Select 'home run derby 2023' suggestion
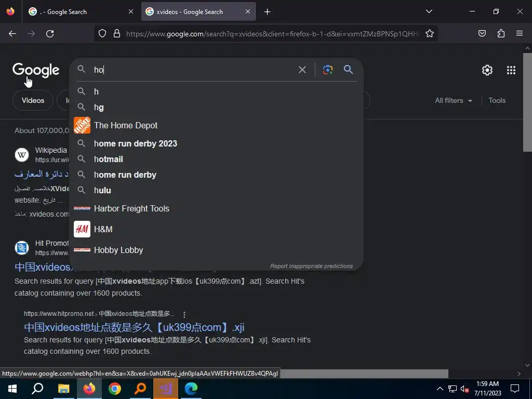Viewport: 532px width, 399px height. click(216, 143)
